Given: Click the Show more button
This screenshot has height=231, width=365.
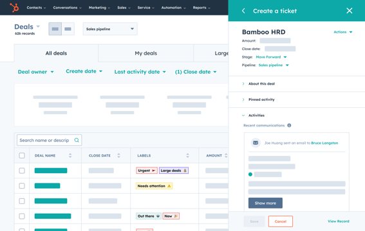Looking at the screenshot, I should 265,203.
